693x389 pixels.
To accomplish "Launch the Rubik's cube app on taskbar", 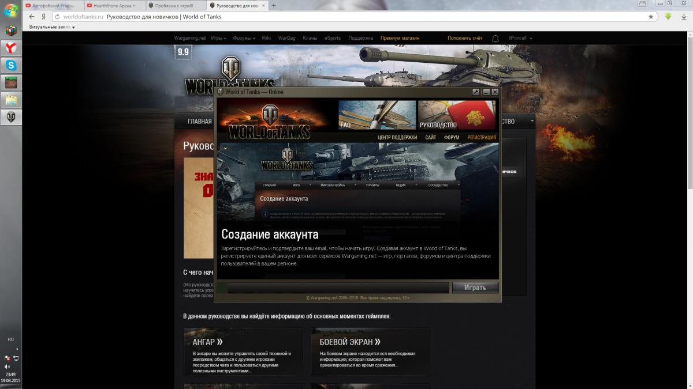I will (11, 30).
